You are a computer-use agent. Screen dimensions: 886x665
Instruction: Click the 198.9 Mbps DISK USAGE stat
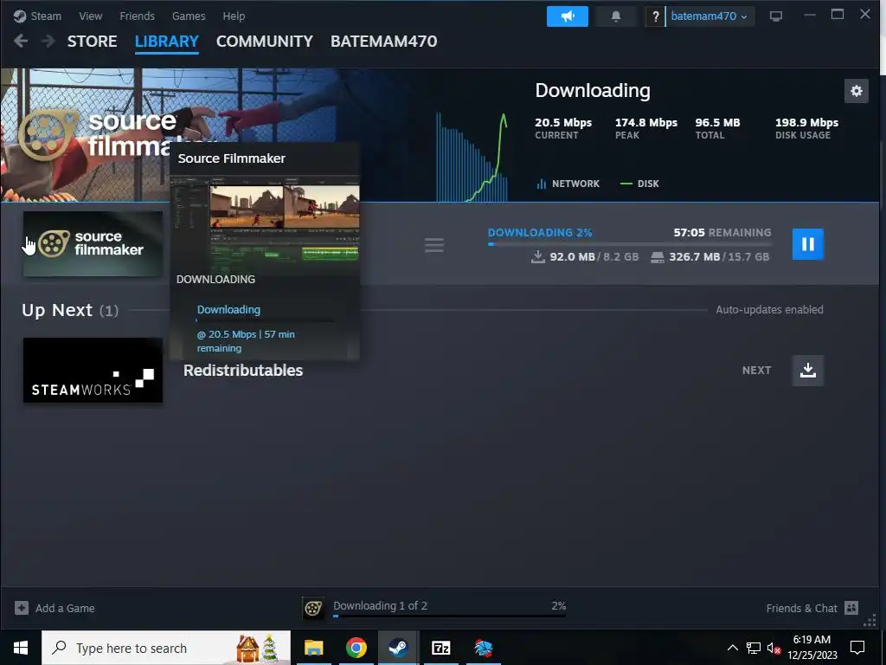806,128
